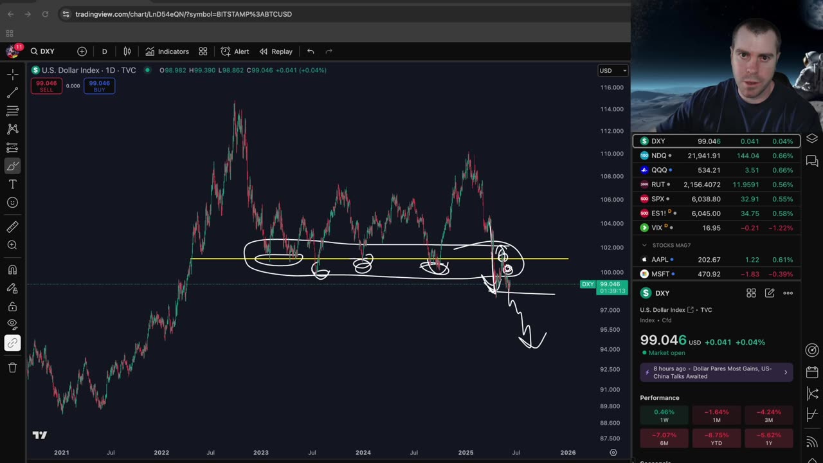Select VIX in the watchlist

(x=716, y=228)
